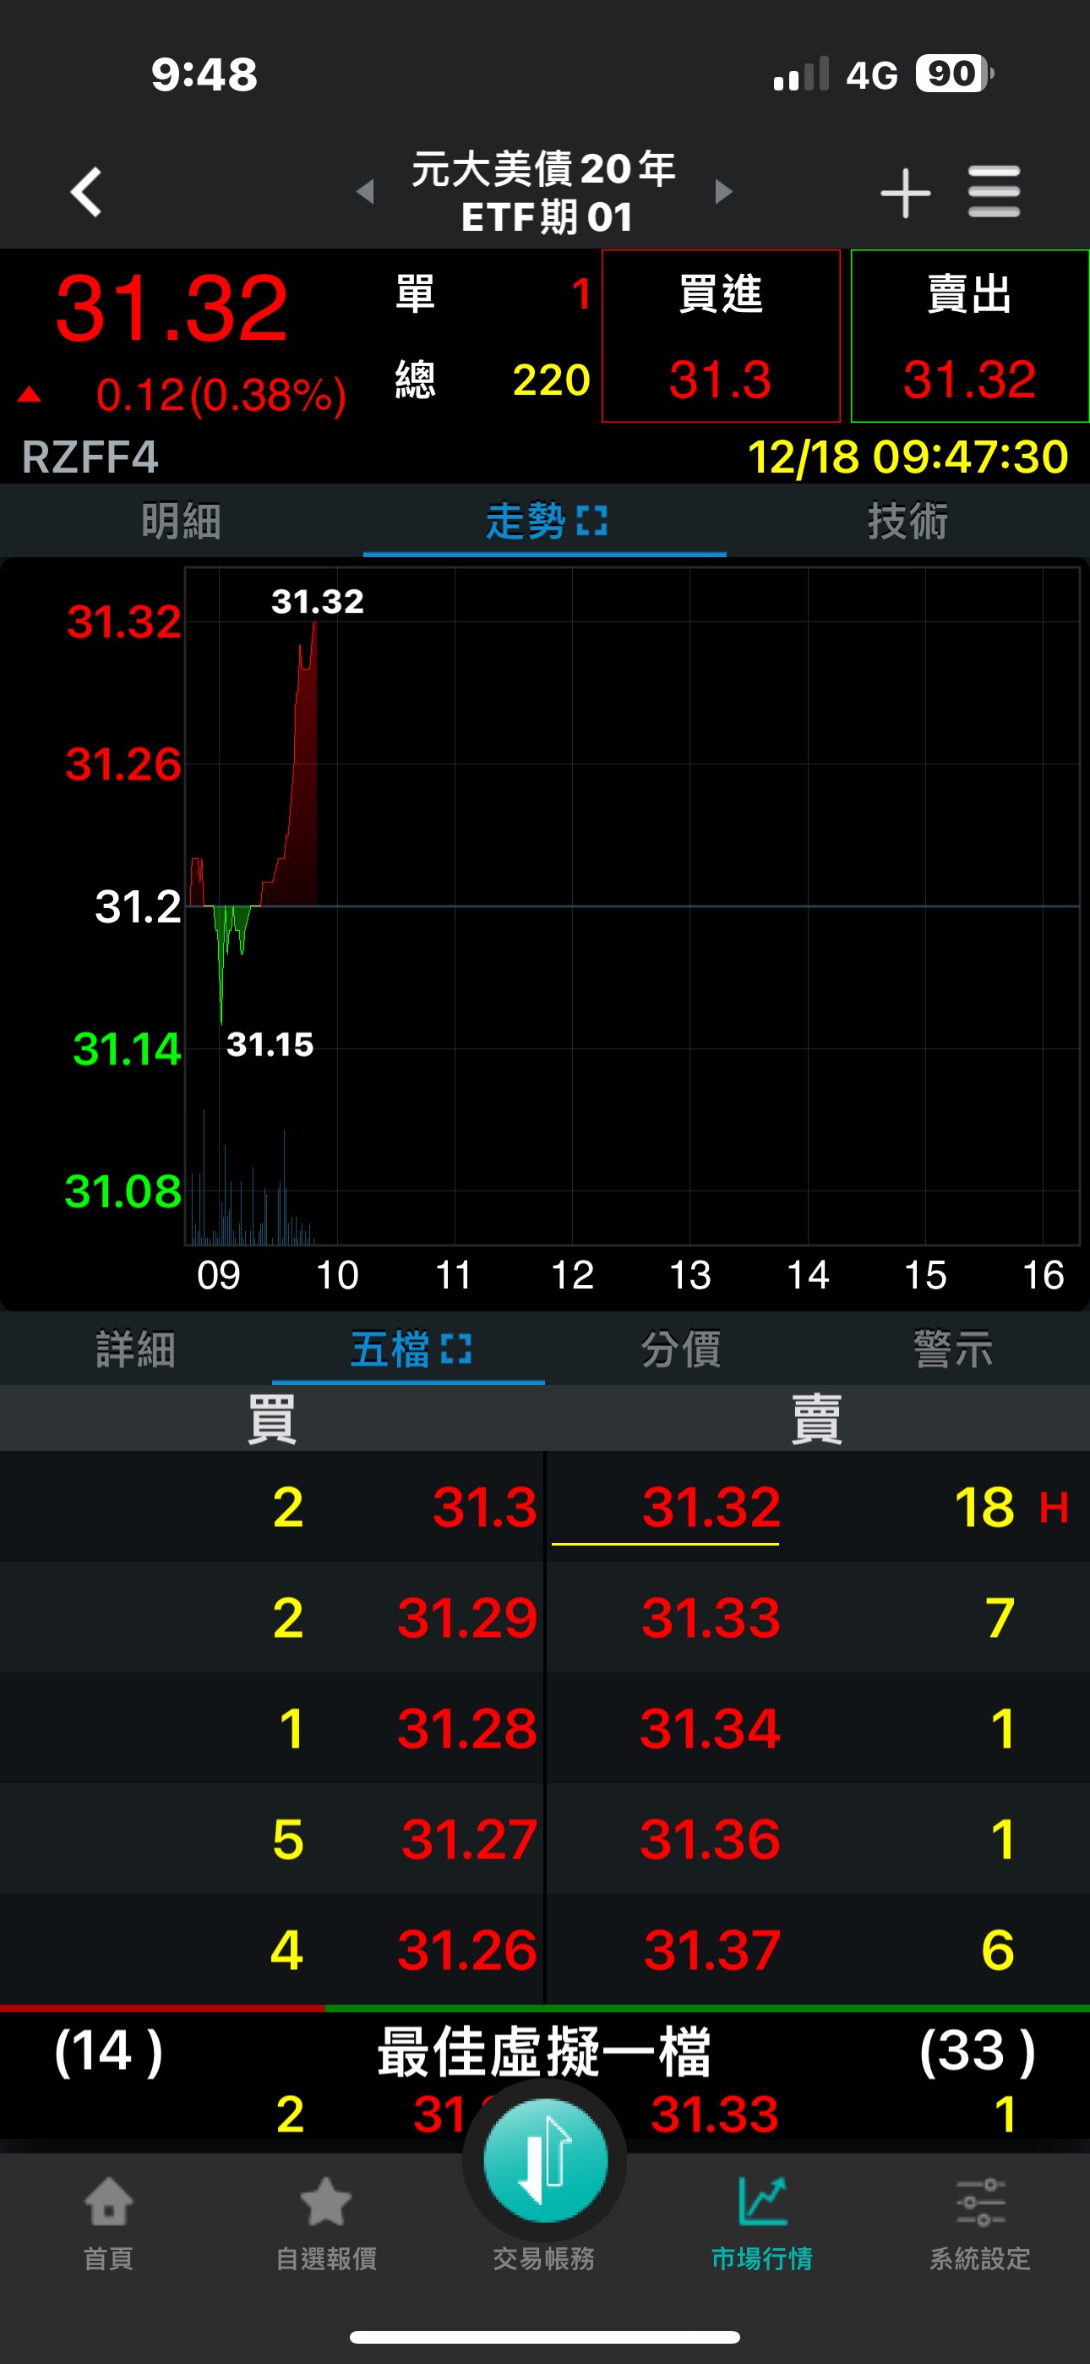Image resolution: width=1090 pixels, height=2364 pixels.
Task: Open the 警示 alerts tab
Action: pyautogui.click(x=953, y=1350)
